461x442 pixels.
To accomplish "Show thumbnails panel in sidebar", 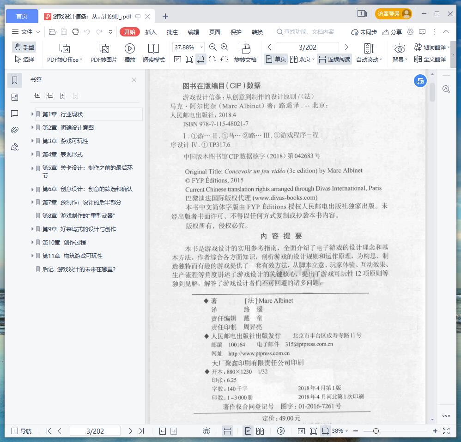I will pyautogui.click(x=14, y=97).
